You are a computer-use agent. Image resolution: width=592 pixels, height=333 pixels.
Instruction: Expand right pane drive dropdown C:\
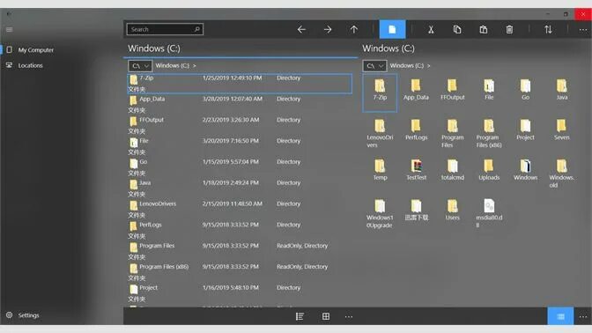(x=374, y=66)
